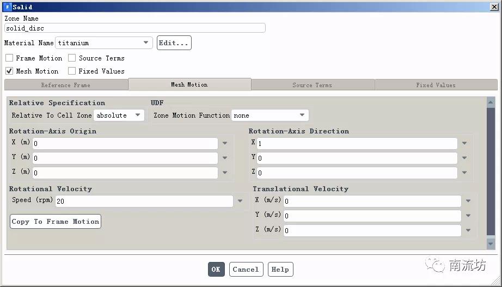Open the Fixed Values tab
This screenshot has width=502, height=287.
click(436, 85)
